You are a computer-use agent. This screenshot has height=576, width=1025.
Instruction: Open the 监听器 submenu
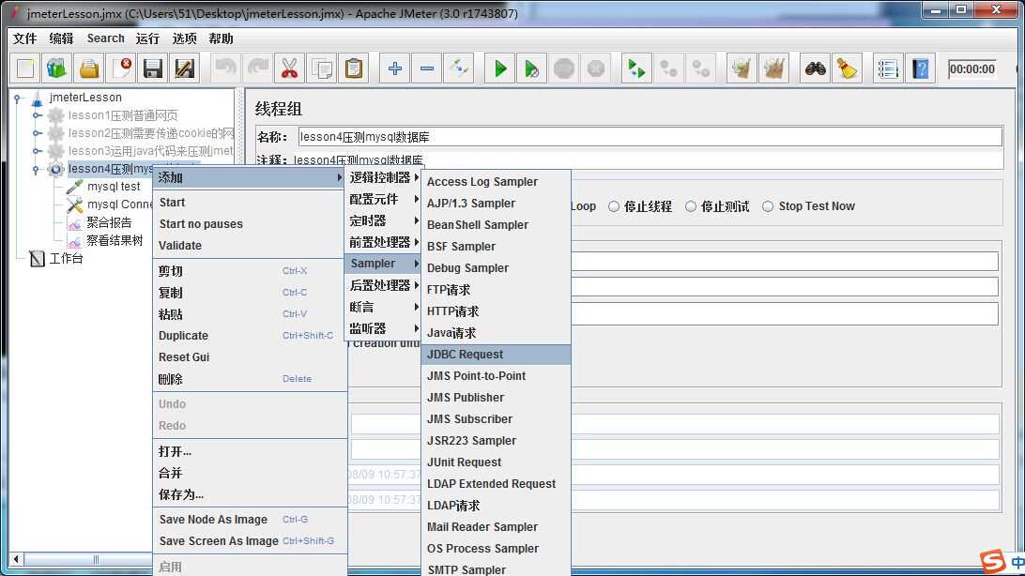[383, 328]
